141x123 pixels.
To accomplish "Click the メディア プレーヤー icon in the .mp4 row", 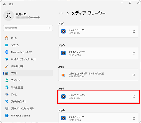I will pyautogui.click(x=63, y=97).
